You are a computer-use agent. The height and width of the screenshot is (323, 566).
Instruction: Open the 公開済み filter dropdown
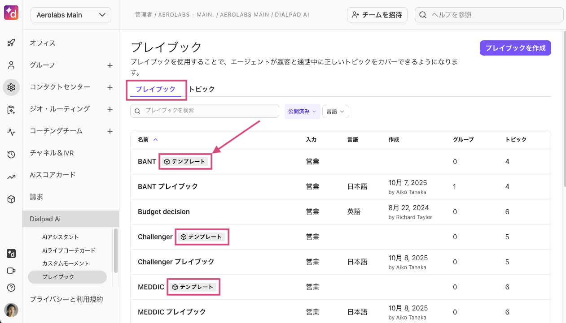pyautogui.click(x=302, y=112)
